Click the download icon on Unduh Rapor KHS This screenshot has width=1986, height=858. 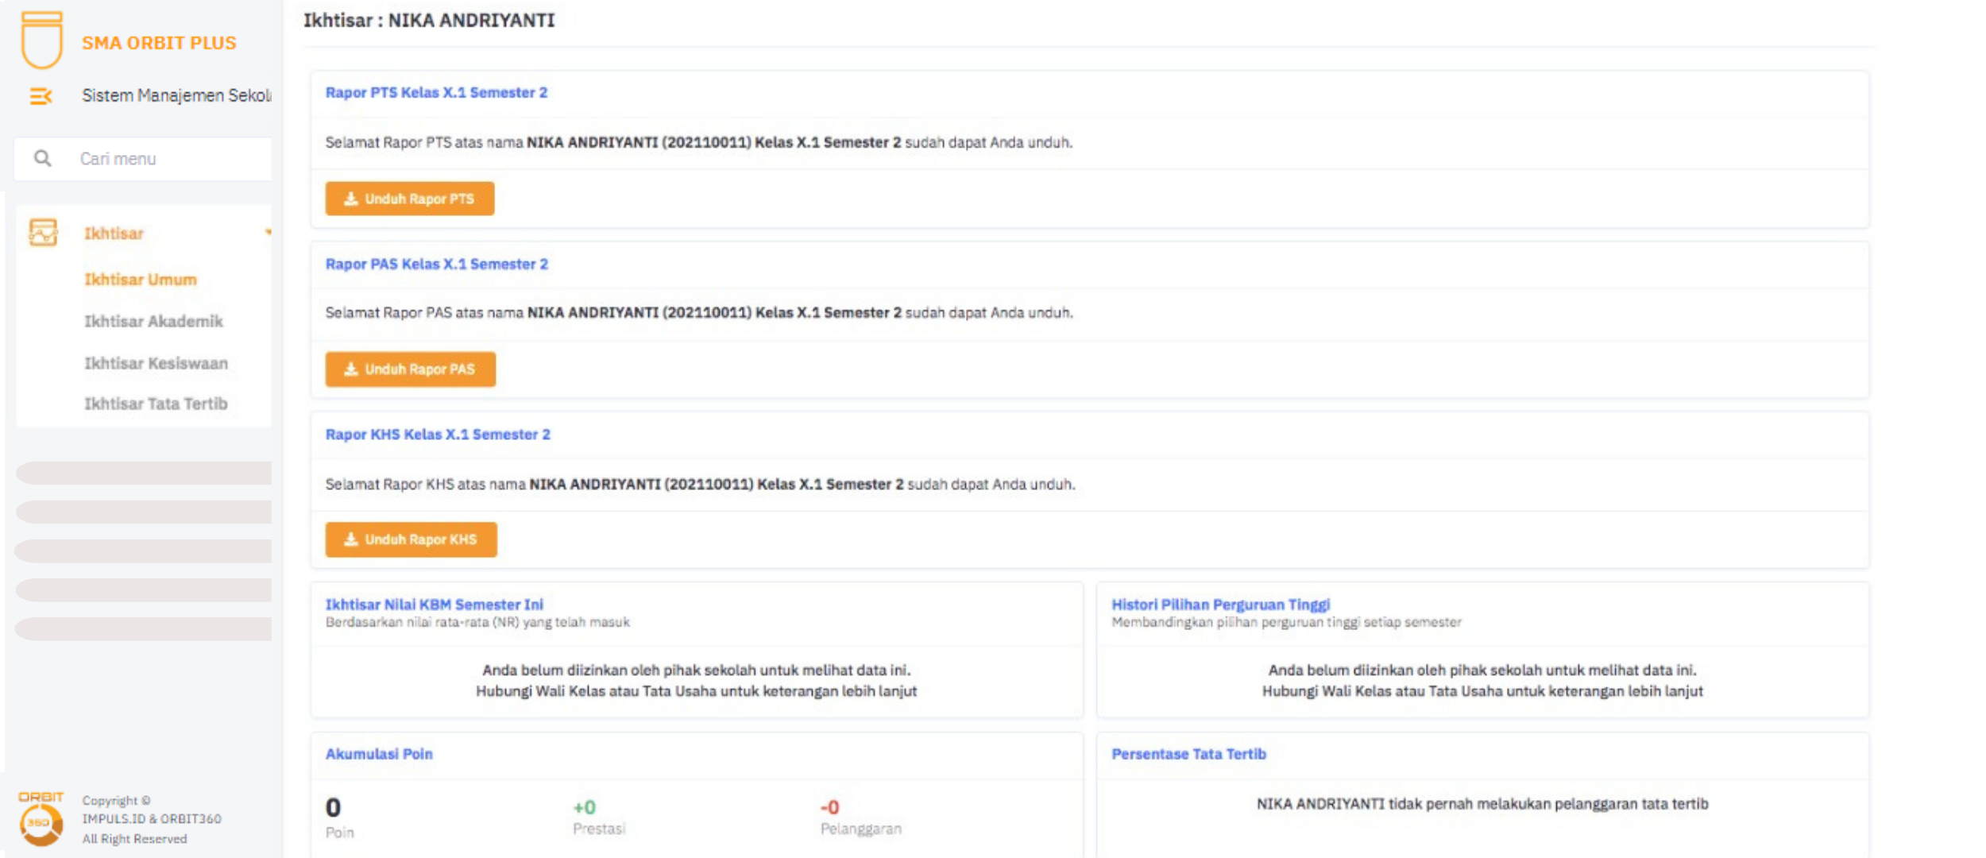[x=350, y=539]
